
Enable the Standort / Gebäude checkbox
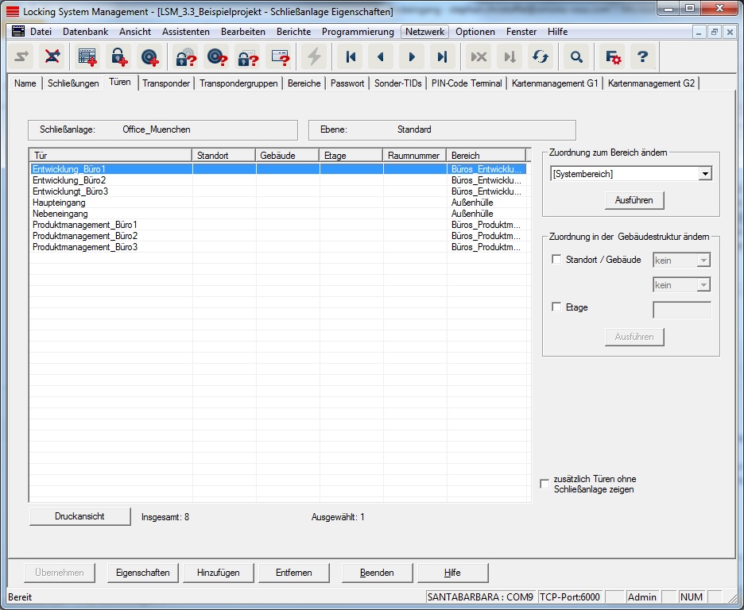556,260
